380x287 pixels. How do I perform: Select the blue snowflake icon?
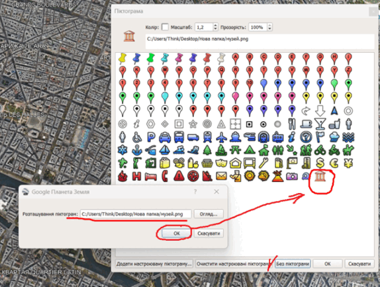click(x=122, y=150)
